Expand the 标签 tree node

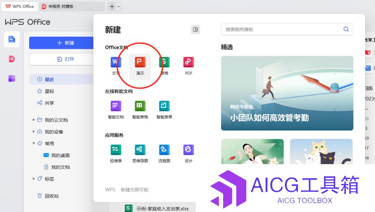pyautogui.click(x=34, y=179)
